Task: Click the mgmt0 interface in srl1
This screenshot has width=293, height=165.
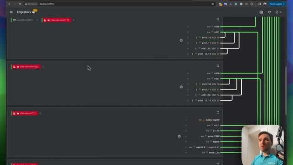Action: tap(216, 142)
